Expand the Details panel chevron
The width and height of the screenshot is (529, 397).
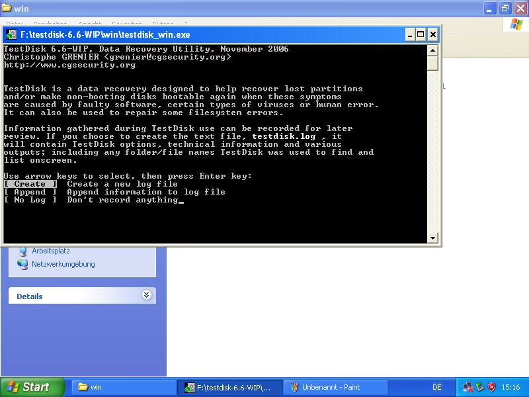146,295
